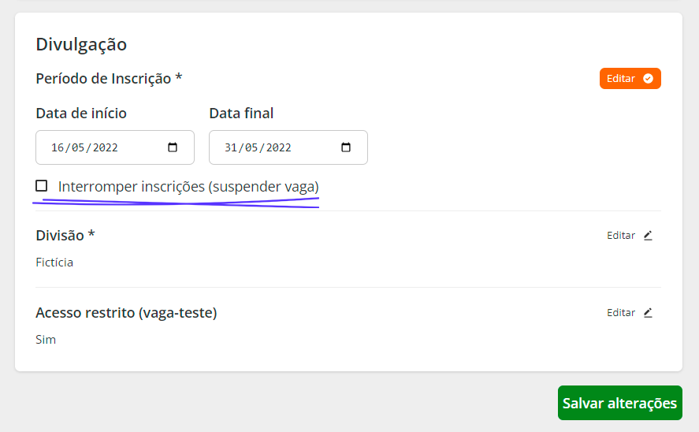Click pencil icon for Acesso restrito Editar

click(x=648, y=312)
